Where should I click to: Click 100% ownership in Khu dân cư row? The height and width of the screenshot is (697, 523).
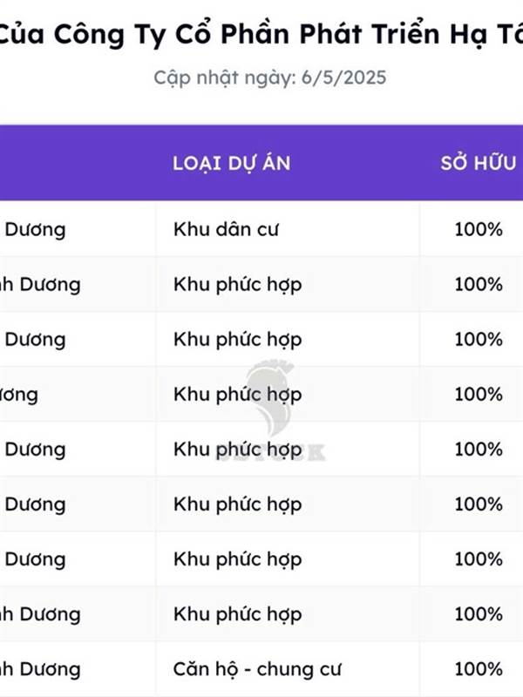(479, 229)
